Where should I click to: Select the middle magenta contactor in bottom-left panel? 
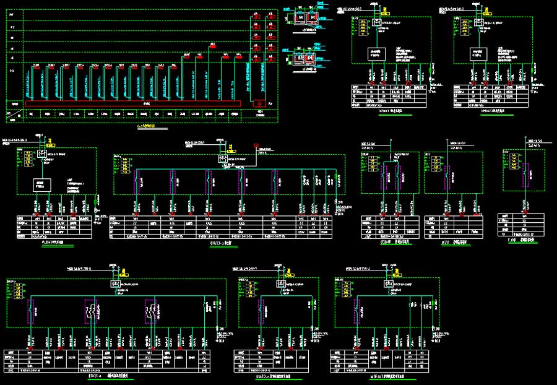click(x=90, y=311)
